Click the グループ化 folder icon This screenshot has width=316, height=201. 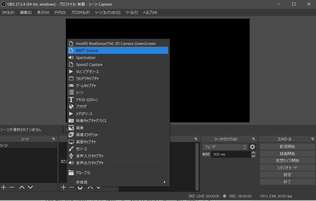click(71, 173)
